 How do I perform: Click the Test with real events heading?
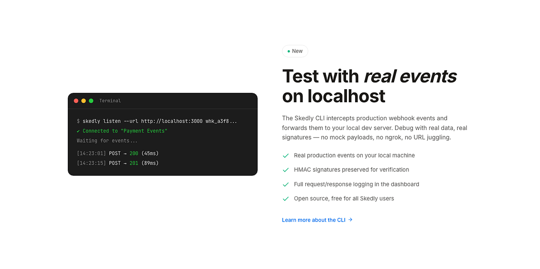pos(369,86)
